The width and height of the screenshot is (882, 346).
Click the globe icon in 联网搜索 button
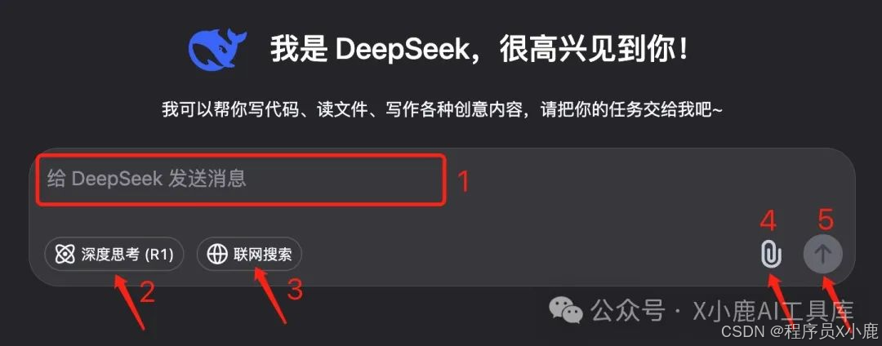(217, 255)
